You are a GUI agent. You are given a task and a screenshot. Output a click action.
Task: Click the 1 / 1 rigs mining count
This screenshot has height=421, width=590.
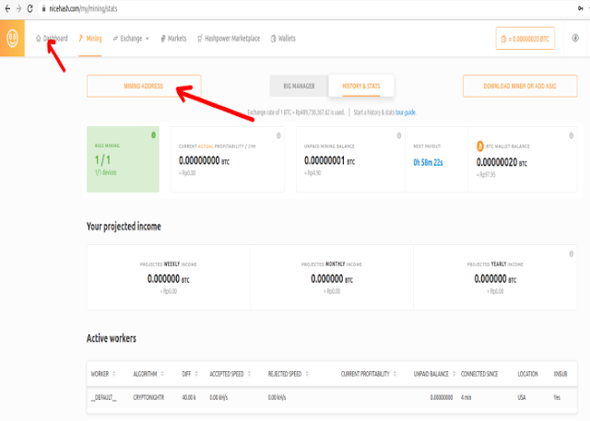(102, 160)
